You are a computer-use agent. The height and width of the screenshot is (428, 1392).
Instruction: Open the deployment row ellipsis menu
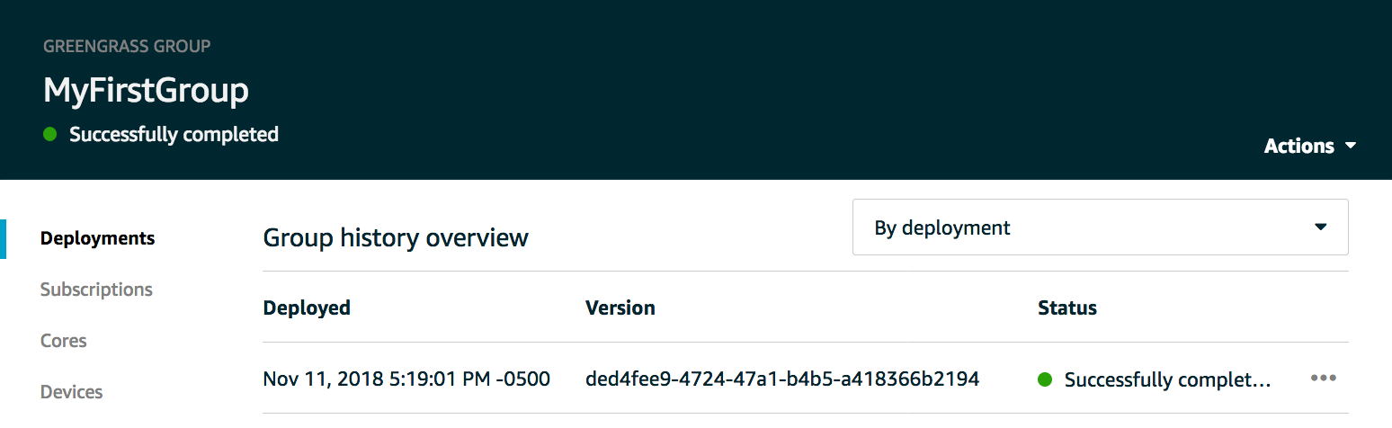1323,379
